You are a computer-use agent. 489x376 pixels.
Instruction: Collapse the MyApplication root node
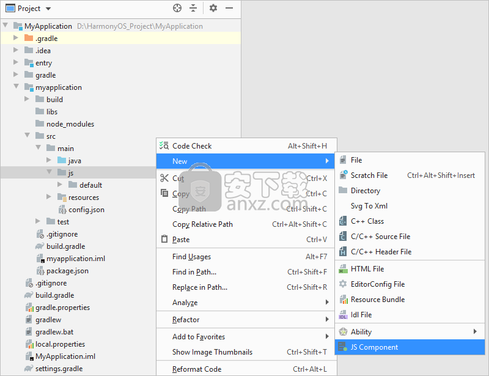[6, 25]
